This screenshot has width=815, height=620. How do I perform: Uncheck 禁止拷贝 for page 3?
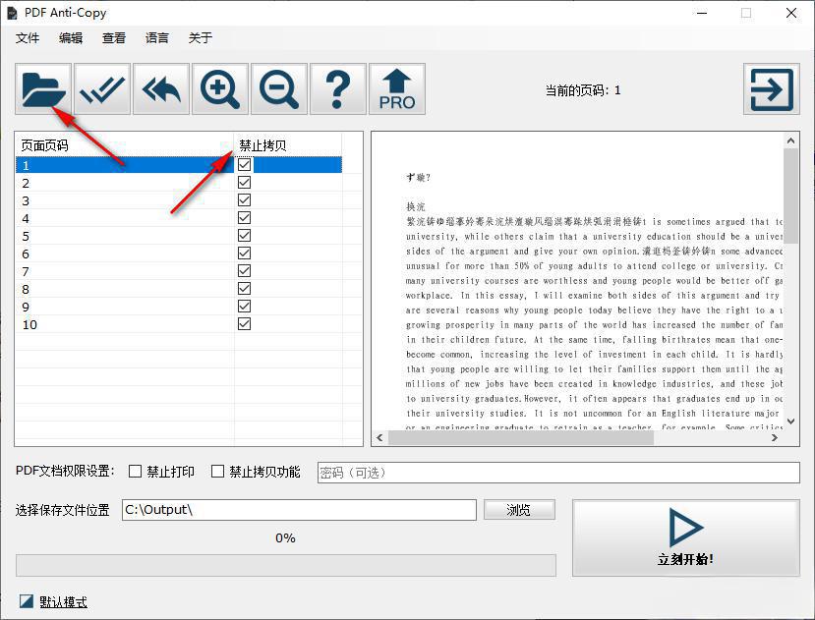point(243,200)
